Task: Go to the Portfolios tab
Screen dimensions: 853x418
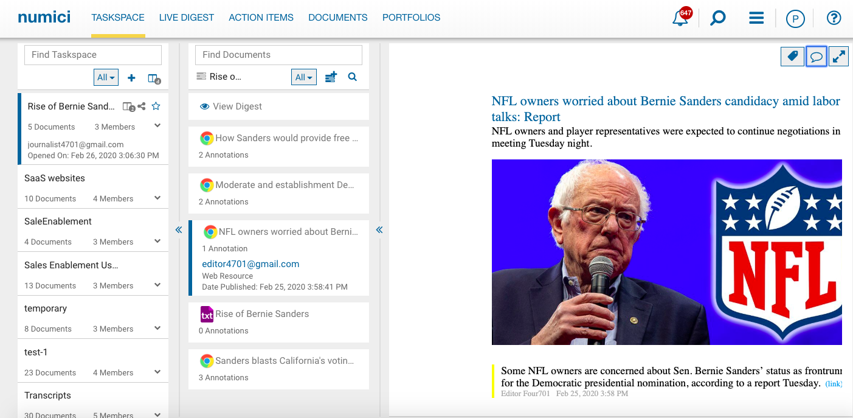Action: [x=411, y=18]
